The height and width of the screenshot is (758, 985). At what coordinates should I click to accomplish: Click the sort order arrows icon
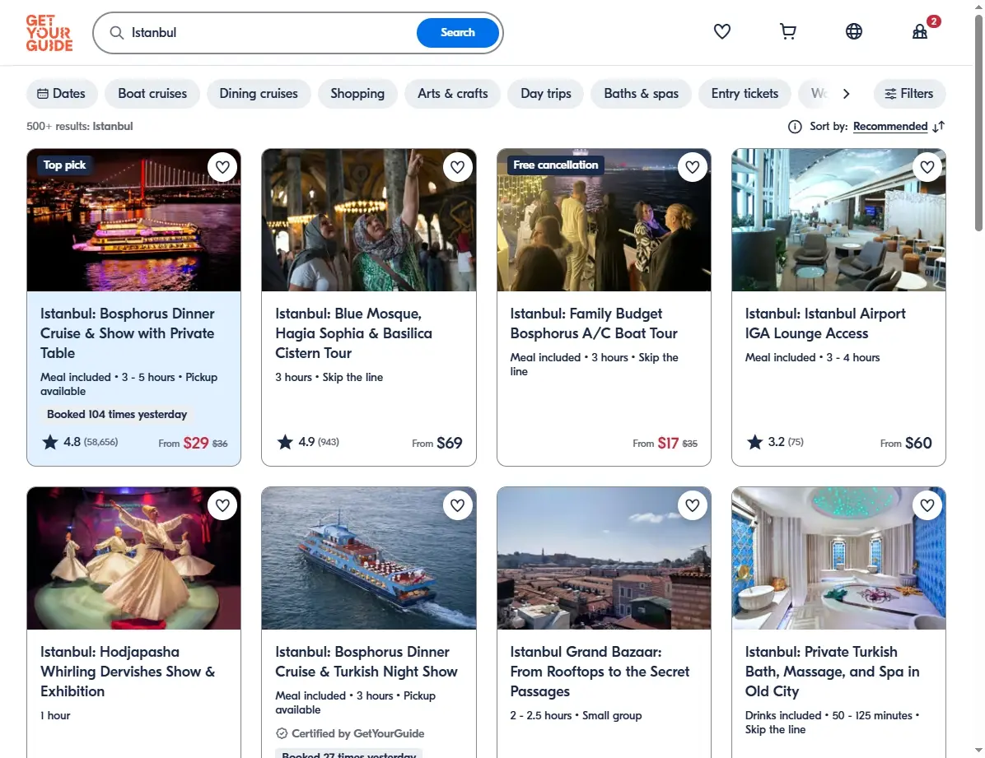pyautogui.click(x=939, y=127)
